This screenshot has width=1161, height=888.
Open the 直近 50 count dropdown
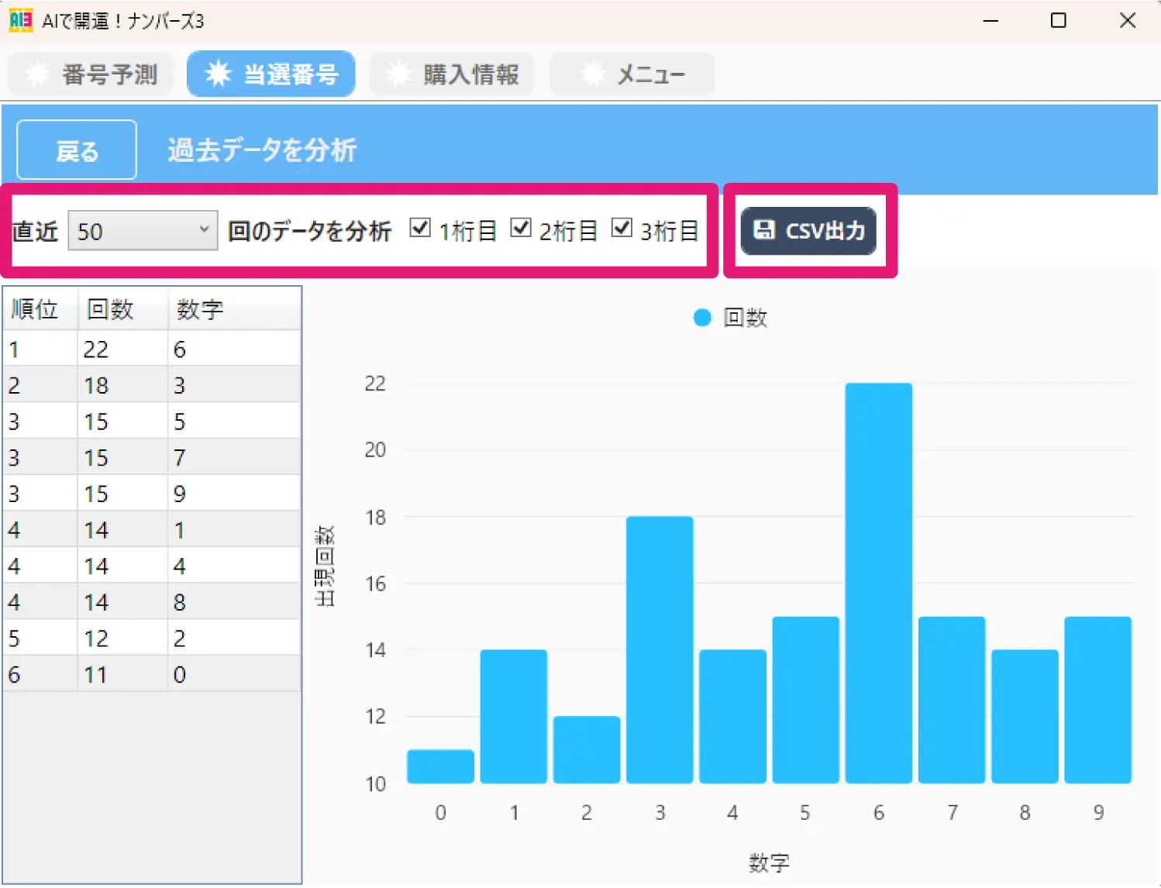pyautogui.click(x=143, y=231)
